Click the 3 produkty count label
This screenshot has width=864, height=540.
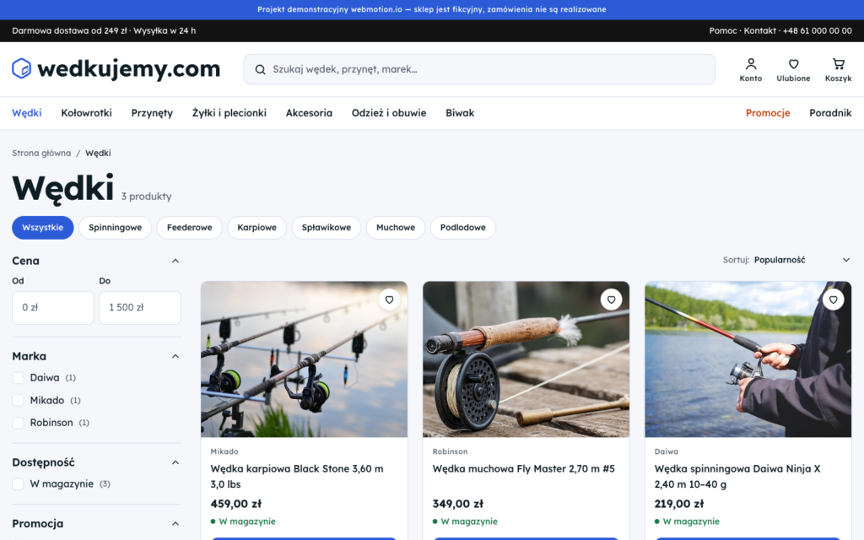147,196
